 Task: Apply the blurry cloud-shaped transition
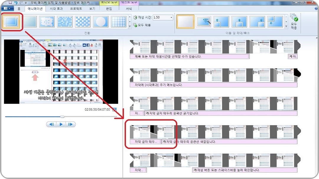coord(47,22)
